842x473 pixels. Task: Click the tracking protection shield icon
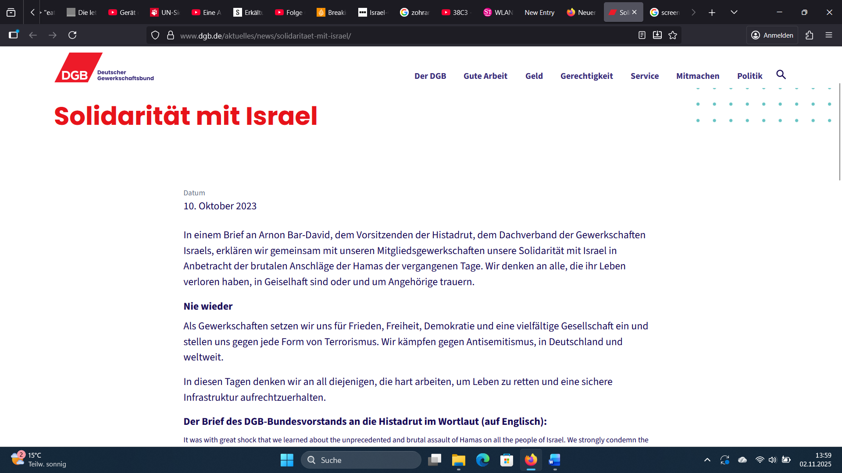[x=155, y=35]
